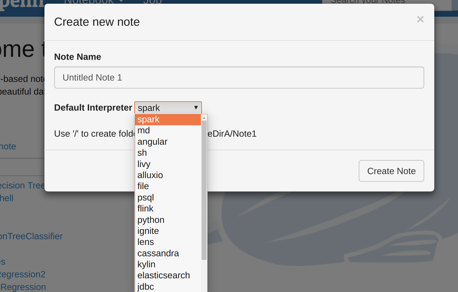Click the Create Note button
This screenshot has width=458, height=292.
point(391,171)
